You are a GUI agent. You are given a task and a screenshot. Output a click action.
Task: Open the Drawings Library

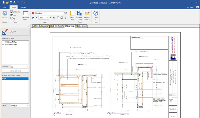(80, 16)
